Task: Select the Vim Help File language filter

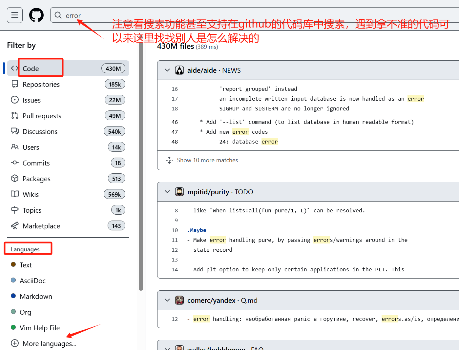Action: point(40,328)
